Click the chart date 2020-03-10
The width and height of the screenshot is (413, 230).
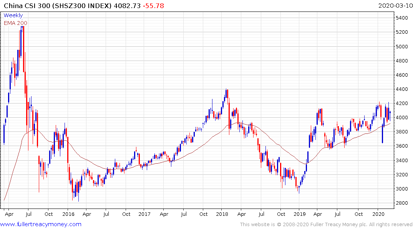pyautogui.click(x=395, y=6)
